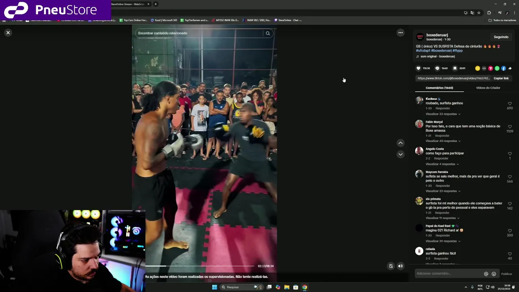Screen dimensions: 519x292
Task: Like rafaela's comment
Action: (x=510, y=254)
